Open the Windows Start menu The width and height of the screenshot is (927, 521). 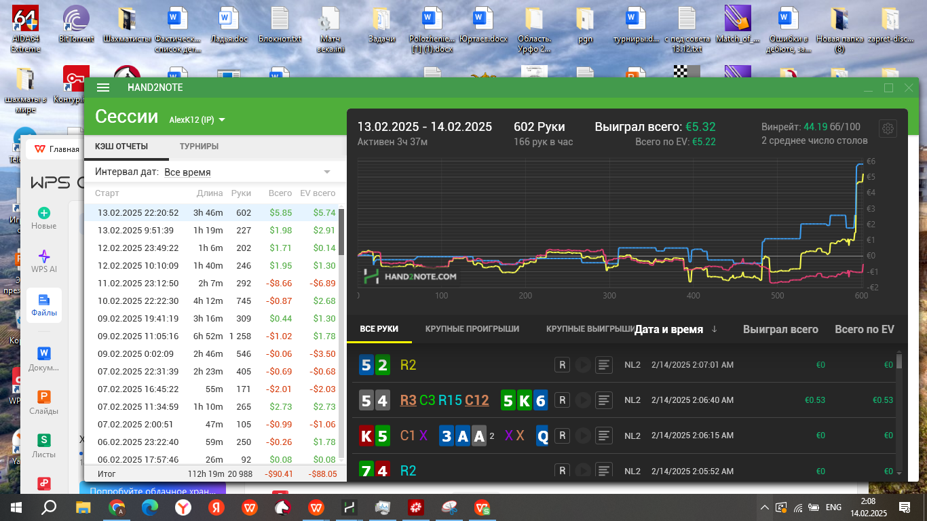(16, 507)
